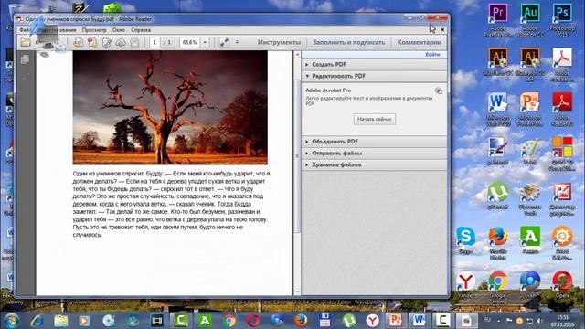
Task: Open the Справка menu
Action: pos(141,30)
